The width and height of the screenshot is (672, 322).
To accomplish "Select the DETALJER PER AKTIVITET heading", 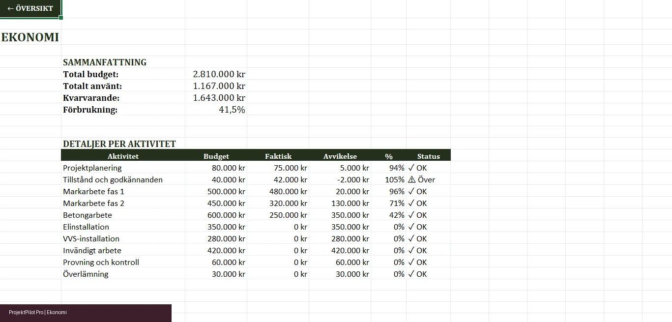I will (x=119, y=144).
